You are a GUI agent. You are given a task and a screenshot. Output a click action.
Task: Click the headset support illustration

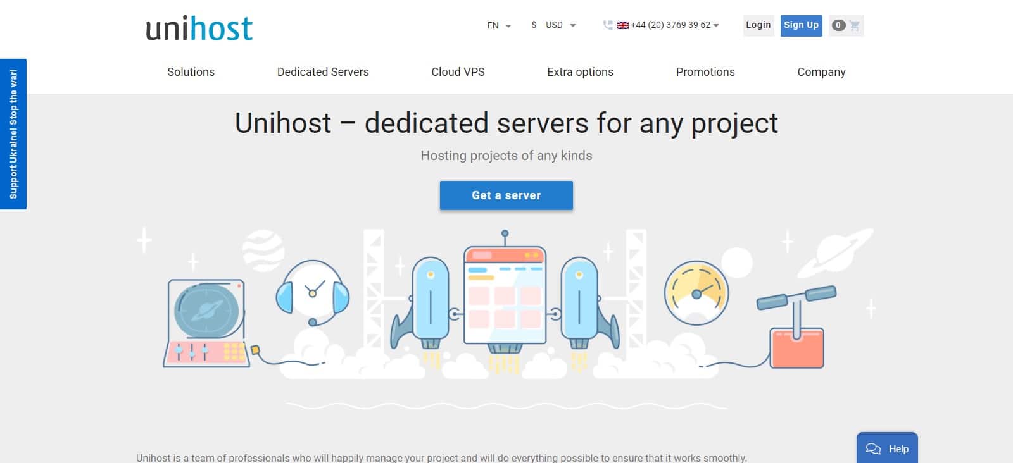click(312, 292)
